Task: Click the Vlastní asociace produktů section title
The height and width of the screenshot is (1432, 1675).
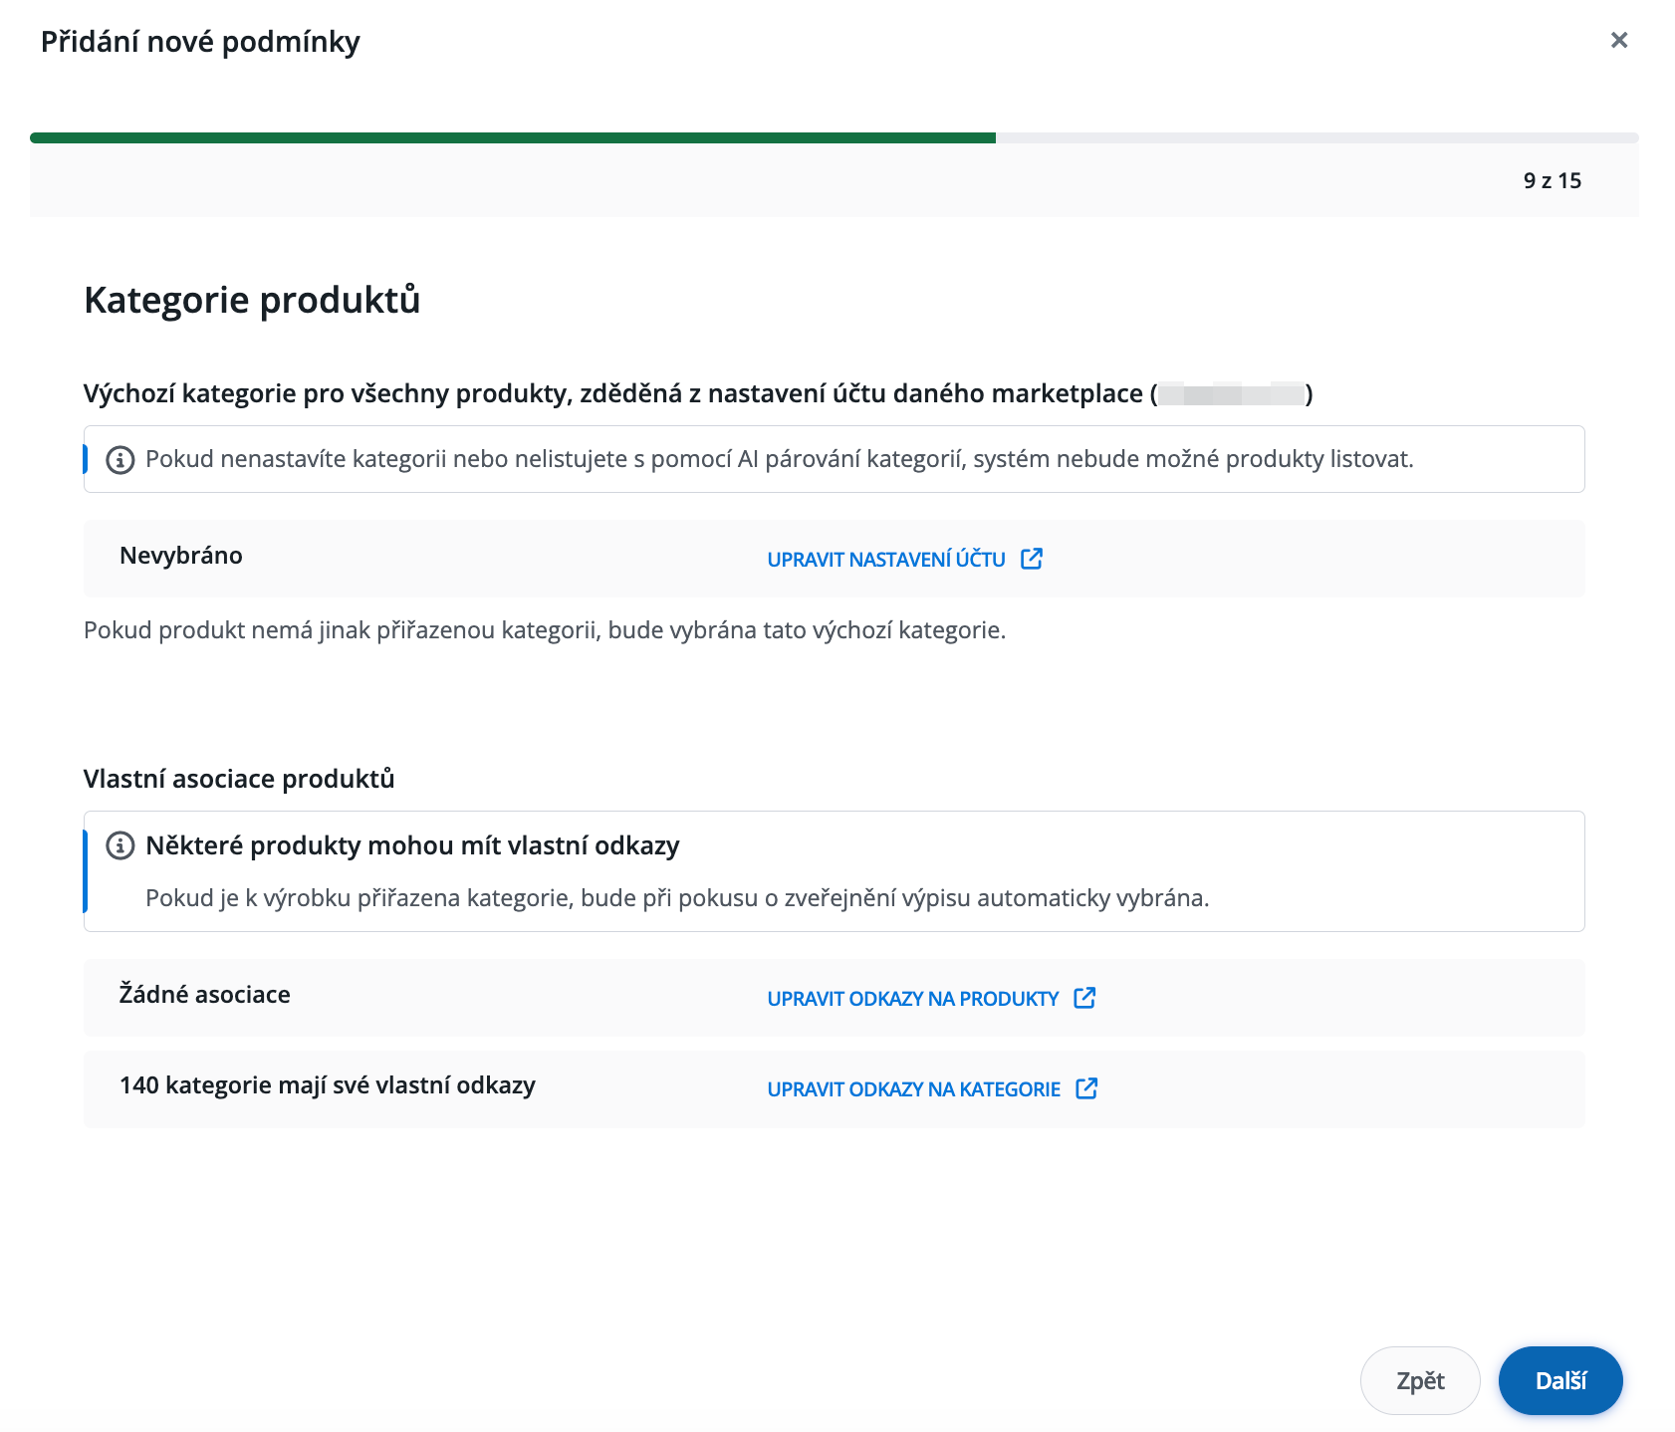Action: [239, 779]
